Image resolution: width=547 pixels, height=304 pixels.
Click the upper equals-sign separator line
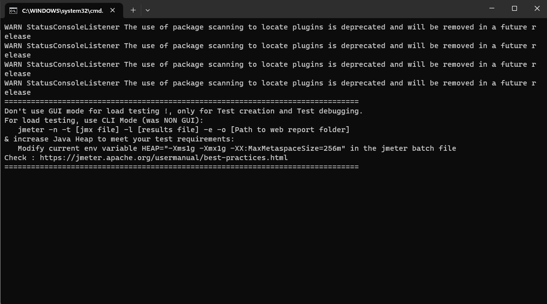[x=181, y=102]
